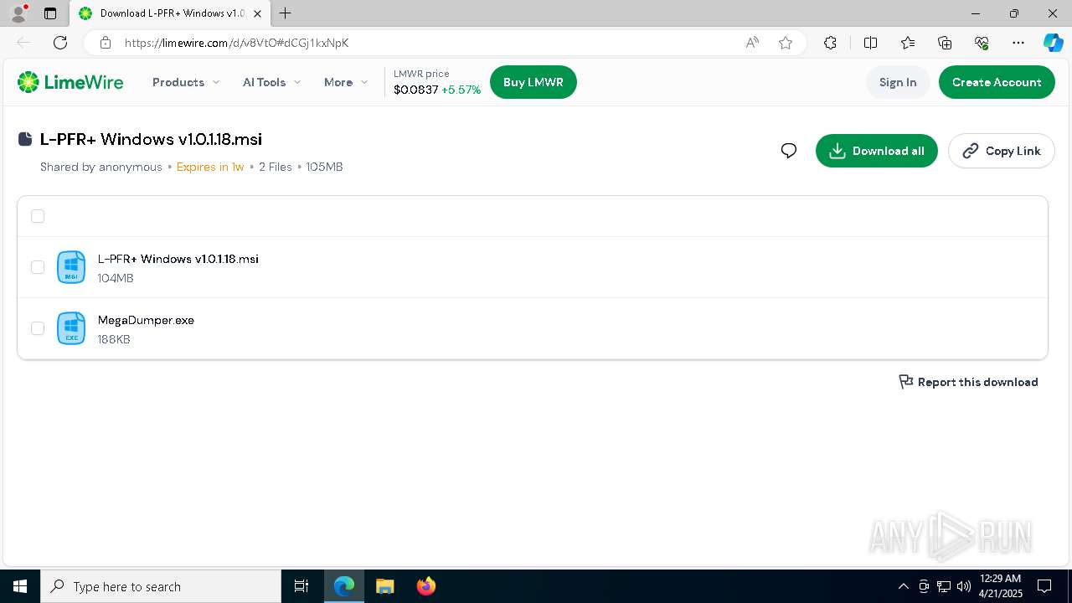Click the Type here to search box
1072x603 pixels.
[161, 586]
